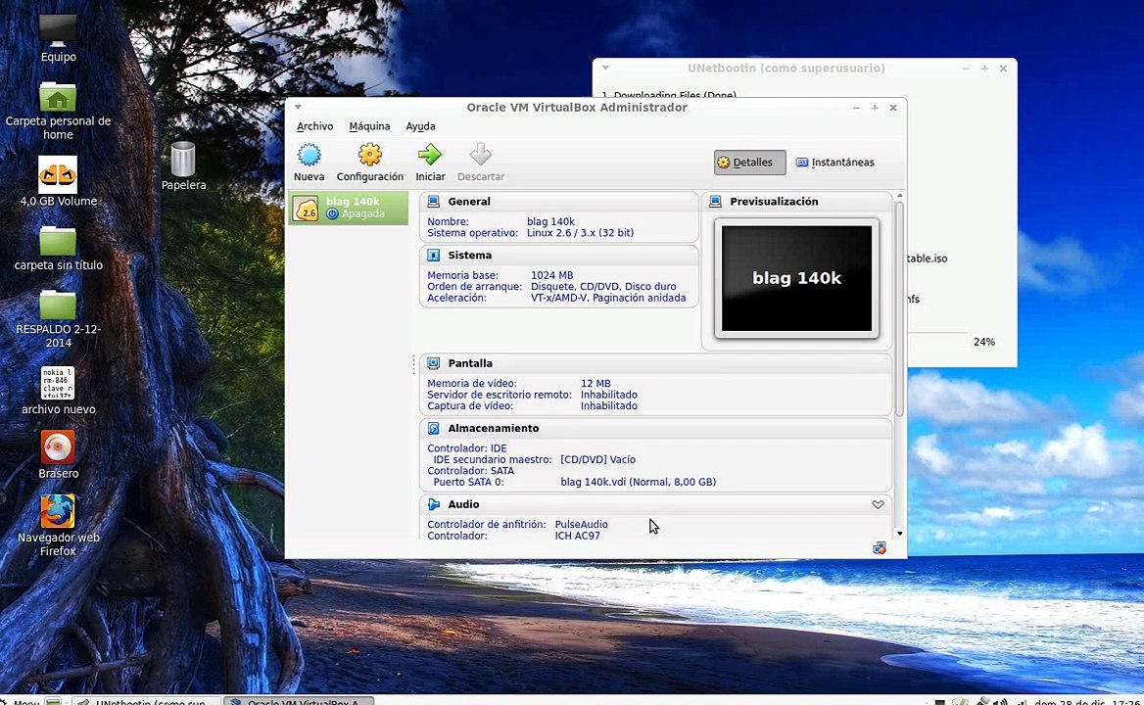Click the 1024 MB memory value
1144x705 pixels.
[551, 275]
